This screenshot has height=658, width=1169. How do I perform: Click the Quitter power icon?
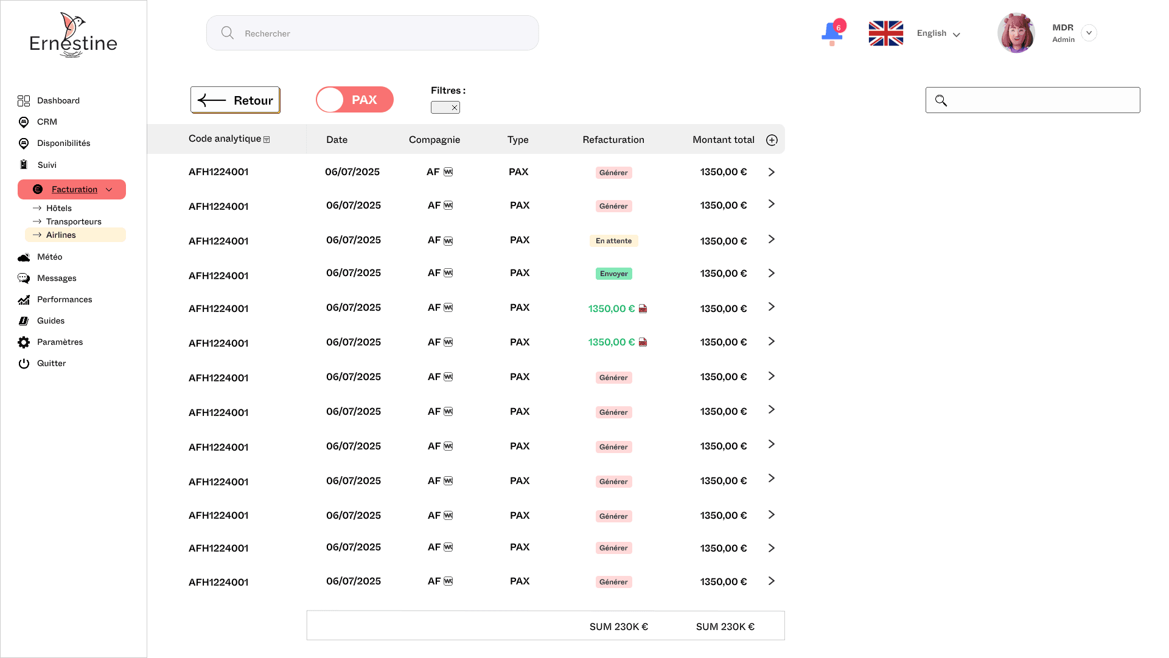coord(24,364)
